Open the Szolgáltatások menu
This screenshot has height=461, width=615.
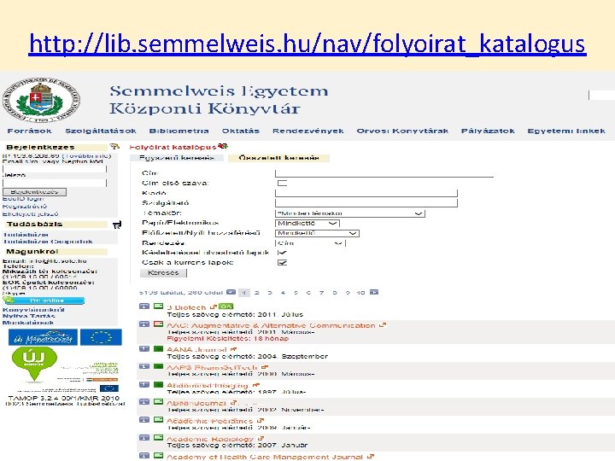click(101, 131)
